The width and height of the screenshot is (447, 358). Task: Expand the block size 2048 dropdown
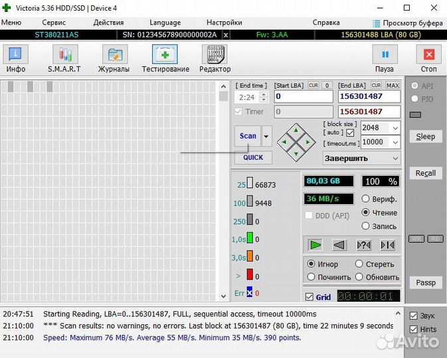click(x=395, y=128)
